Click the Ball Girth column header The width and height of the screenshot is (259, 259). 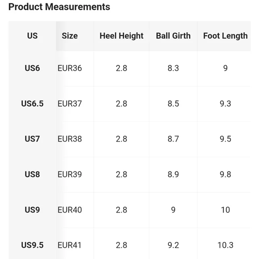tap(173, 36)
